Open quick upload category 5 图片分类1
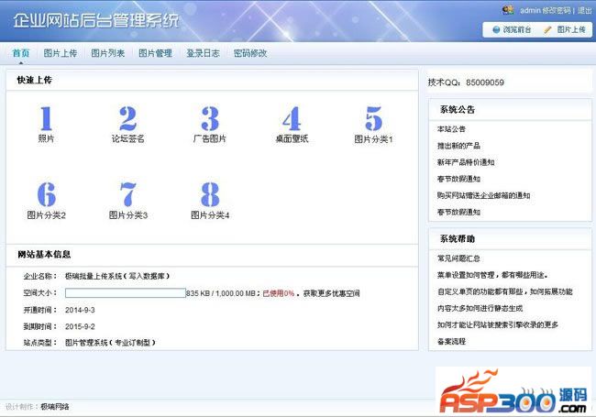This screenshot has height=417, width=596. pos(373,125)
